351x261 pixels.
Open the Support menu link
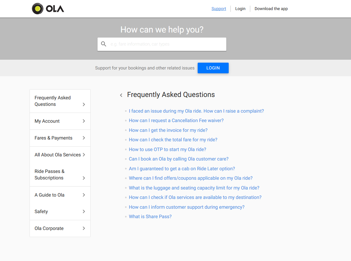click(219, 9)
